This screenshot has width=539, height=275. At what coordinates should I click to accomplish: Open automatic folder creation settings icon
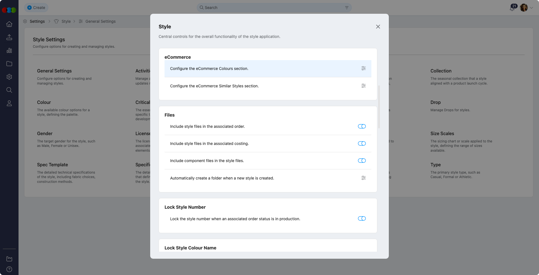363,178
